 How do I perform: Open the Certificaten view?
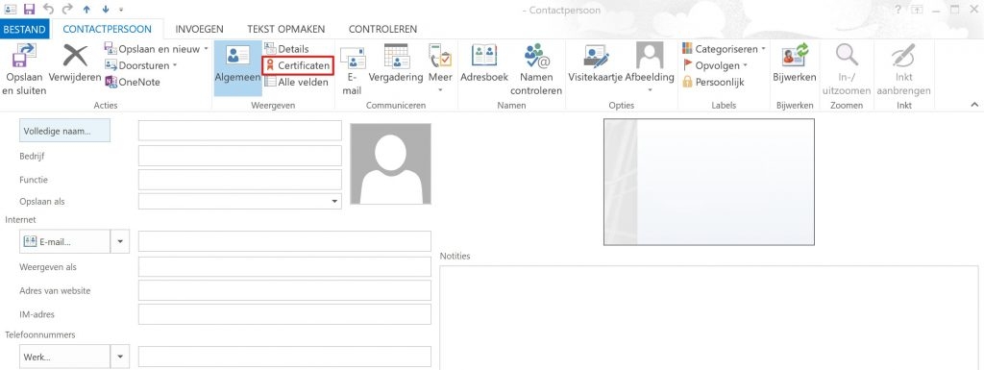[298, 65]
